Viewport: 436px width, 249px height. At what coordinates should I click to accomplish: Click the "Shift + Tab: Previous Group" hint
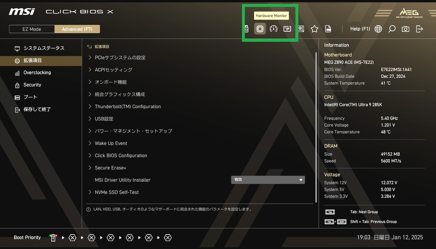pyautogui.click(x=374, y=222)
